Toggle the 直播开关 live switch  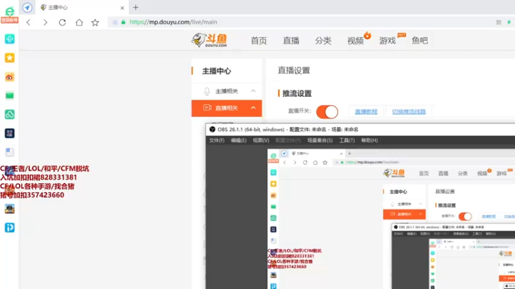click(x=327, y=112)
